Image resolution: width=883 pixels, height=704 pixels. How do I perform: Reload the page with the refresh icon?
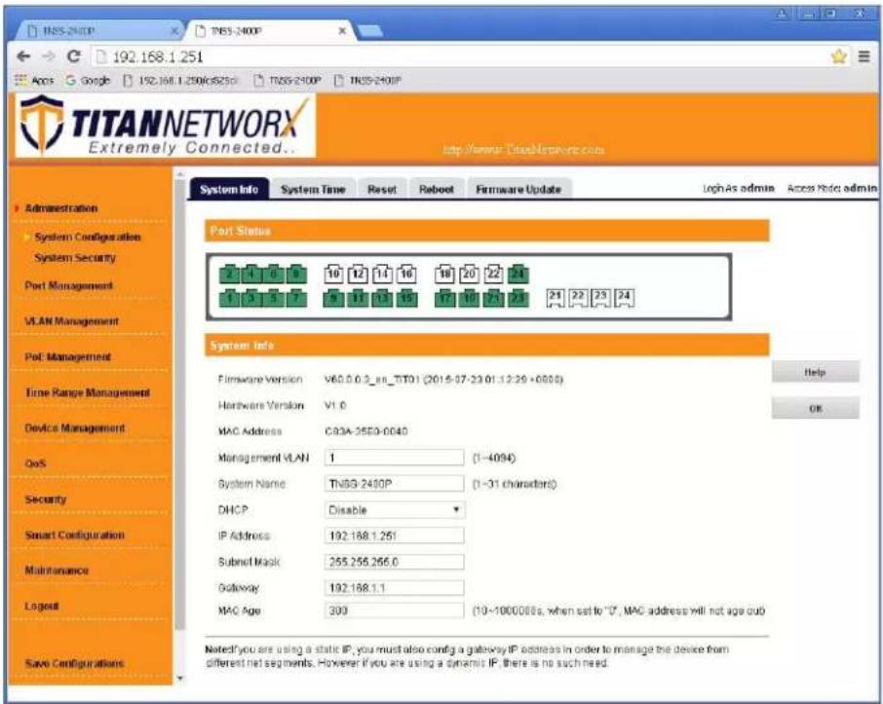point(73,56)
